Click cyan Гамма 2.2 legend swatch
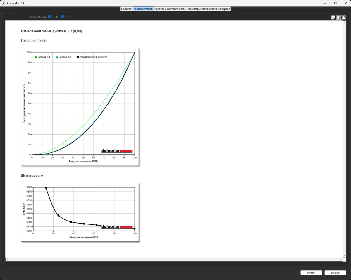Image resolution: width=351 pixels, height=280 pixels. (x=57, y=57)
